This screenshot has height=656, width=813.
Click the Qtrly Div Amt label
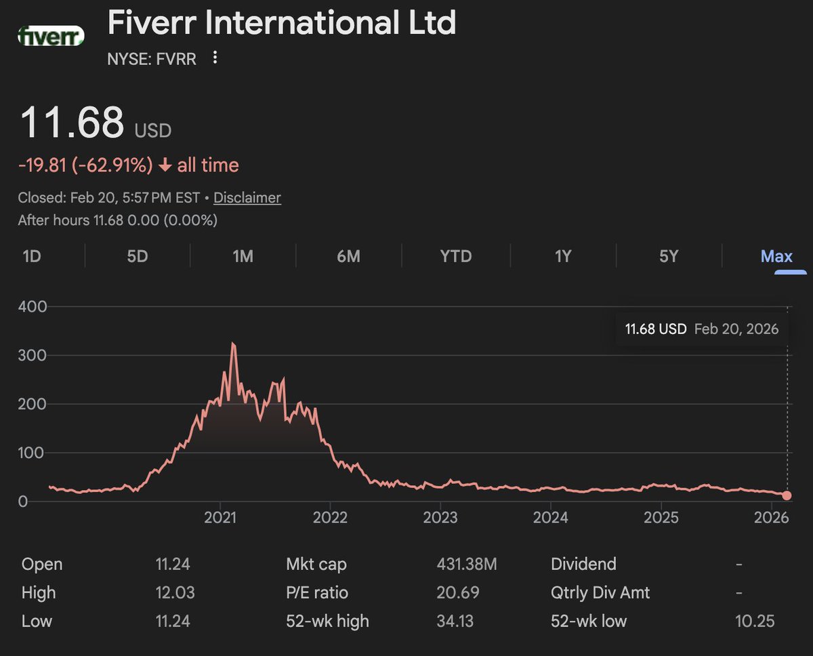[600, 593]
